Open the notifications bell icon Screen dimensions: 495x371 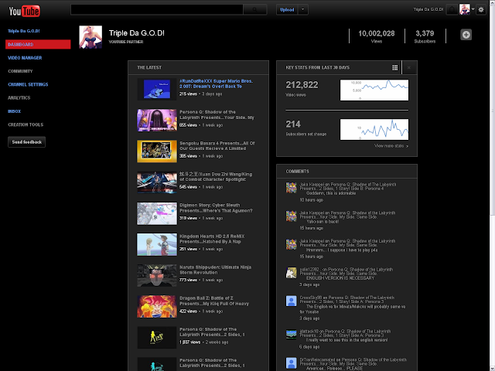pyautogui.click(x=452, y=9)
